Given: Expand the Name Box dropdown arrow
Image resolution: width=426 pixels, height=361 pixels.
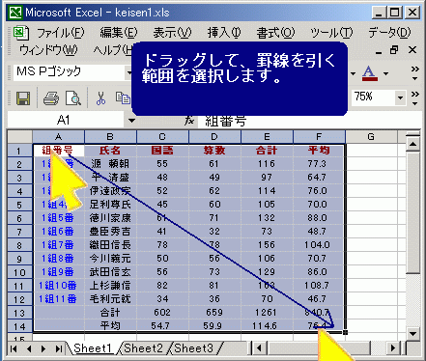Looking at the screenshot, I should pyautogui.click(x=131, y=121).
